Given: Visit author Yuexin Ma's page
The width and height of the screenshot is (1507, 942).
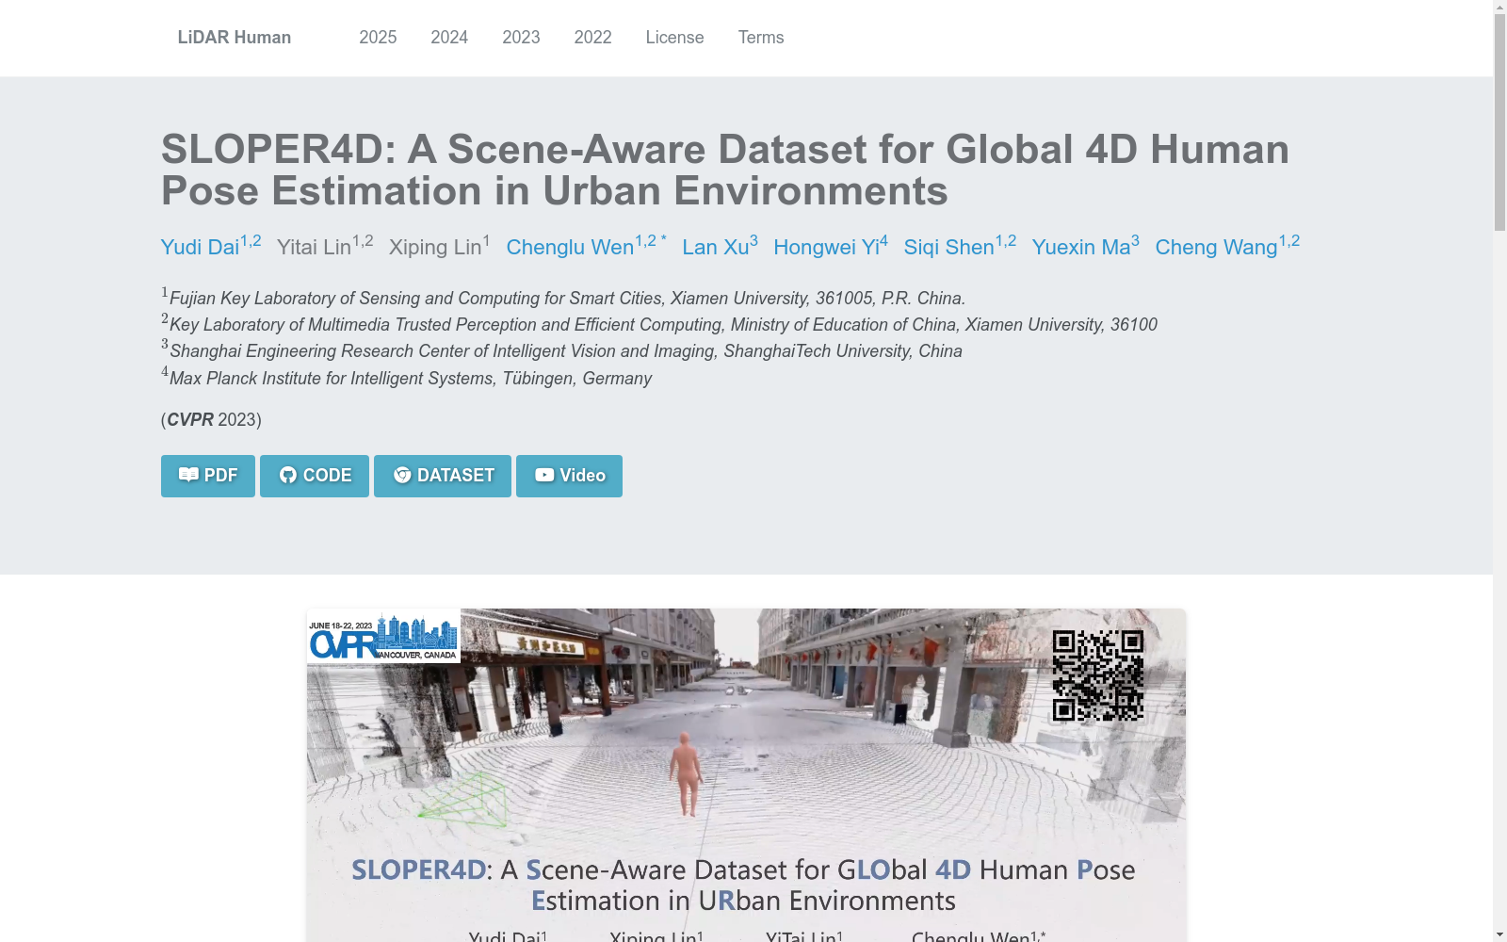Looking at the screenshot, I should (x=1085, y=246).
